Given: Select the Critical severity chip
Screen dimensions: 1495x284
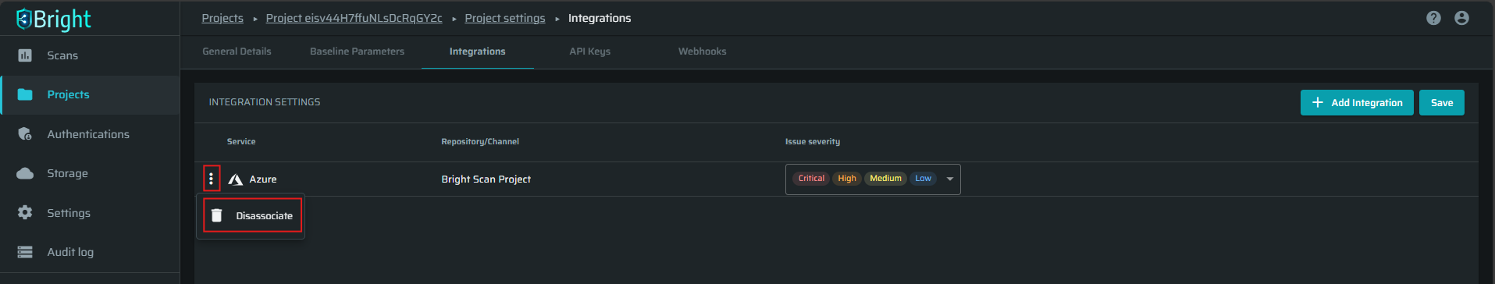Looking at the screenshot, I should click(811, 179).
